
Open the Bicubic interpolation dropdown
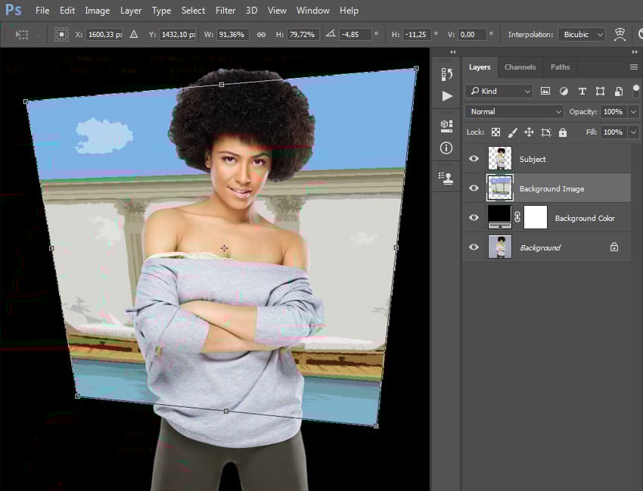(x=582, y=34)
